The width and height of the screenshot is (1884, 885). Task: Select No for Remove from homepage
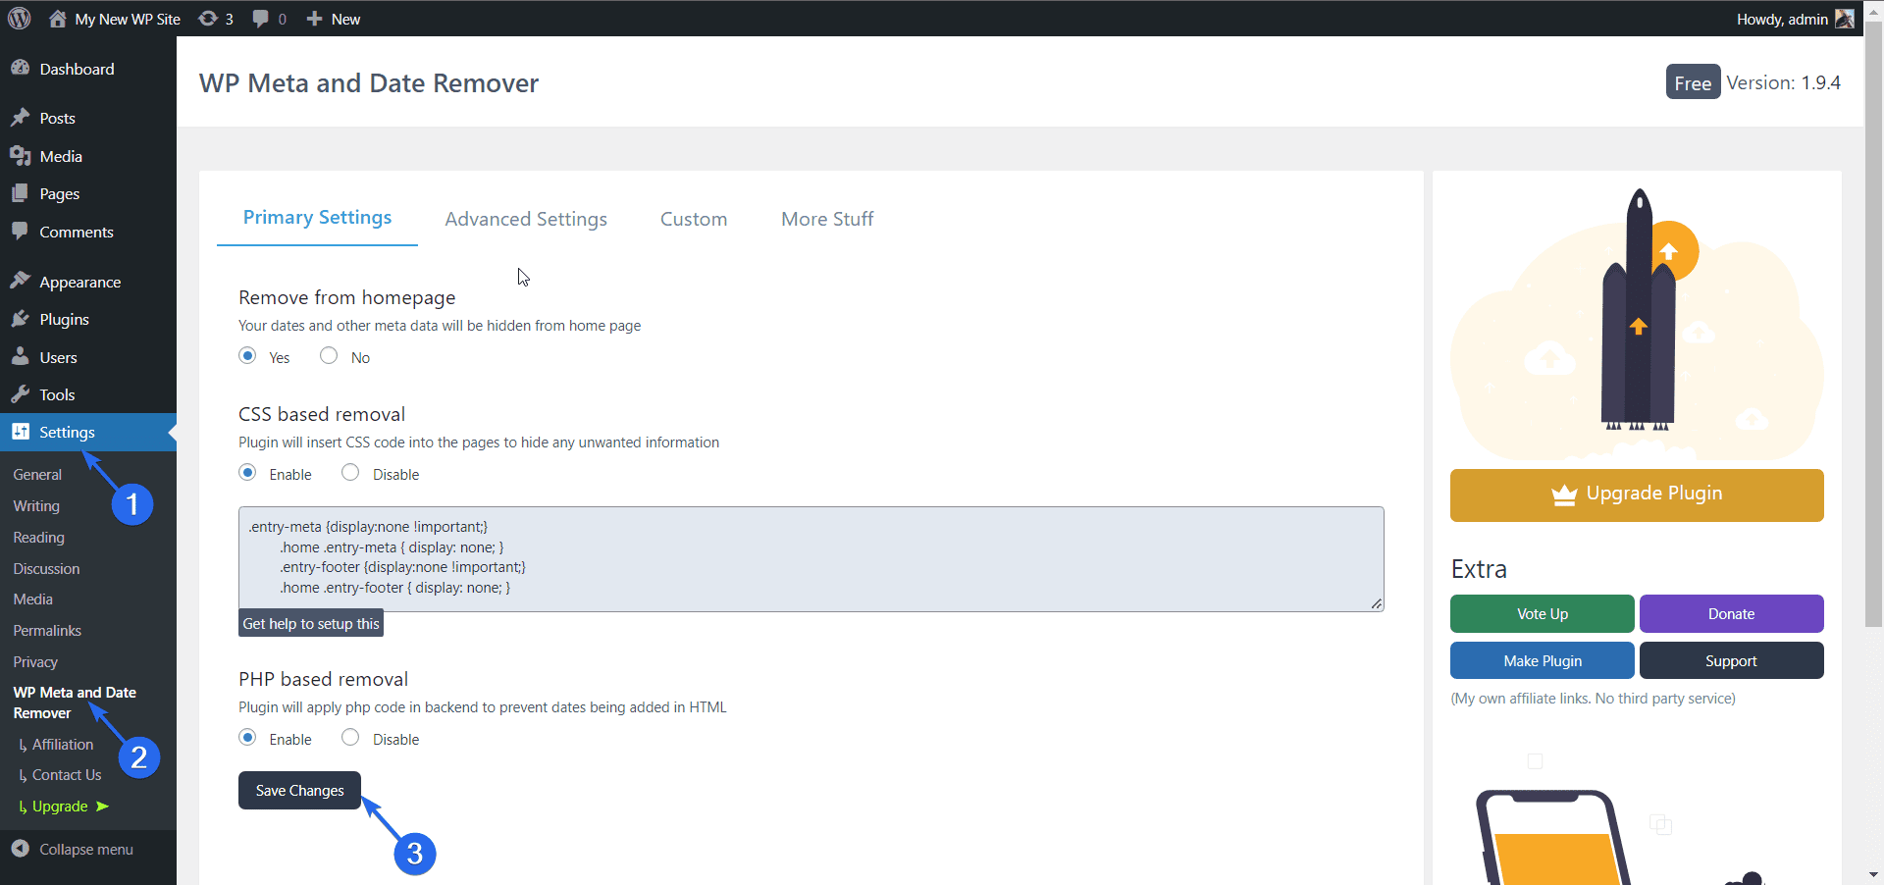[329, 355]
